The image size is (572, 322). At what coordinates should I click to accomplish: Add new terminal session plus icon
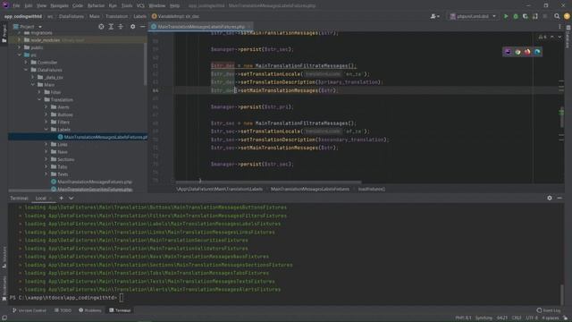coord(62,198)
